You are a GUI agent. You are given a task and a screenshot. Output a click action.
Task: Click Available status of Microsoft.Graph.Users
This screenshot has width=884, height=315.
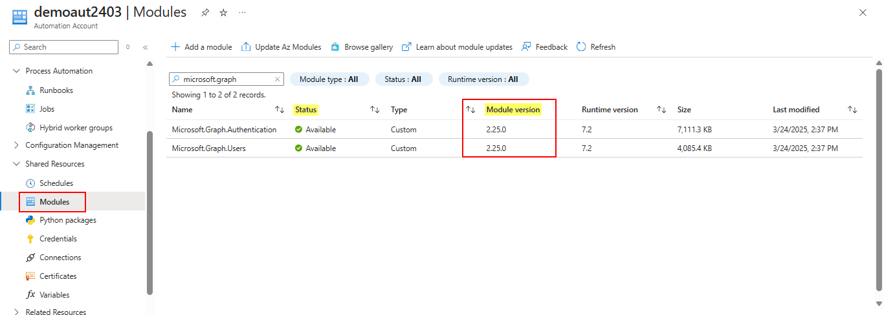(315, 148)
